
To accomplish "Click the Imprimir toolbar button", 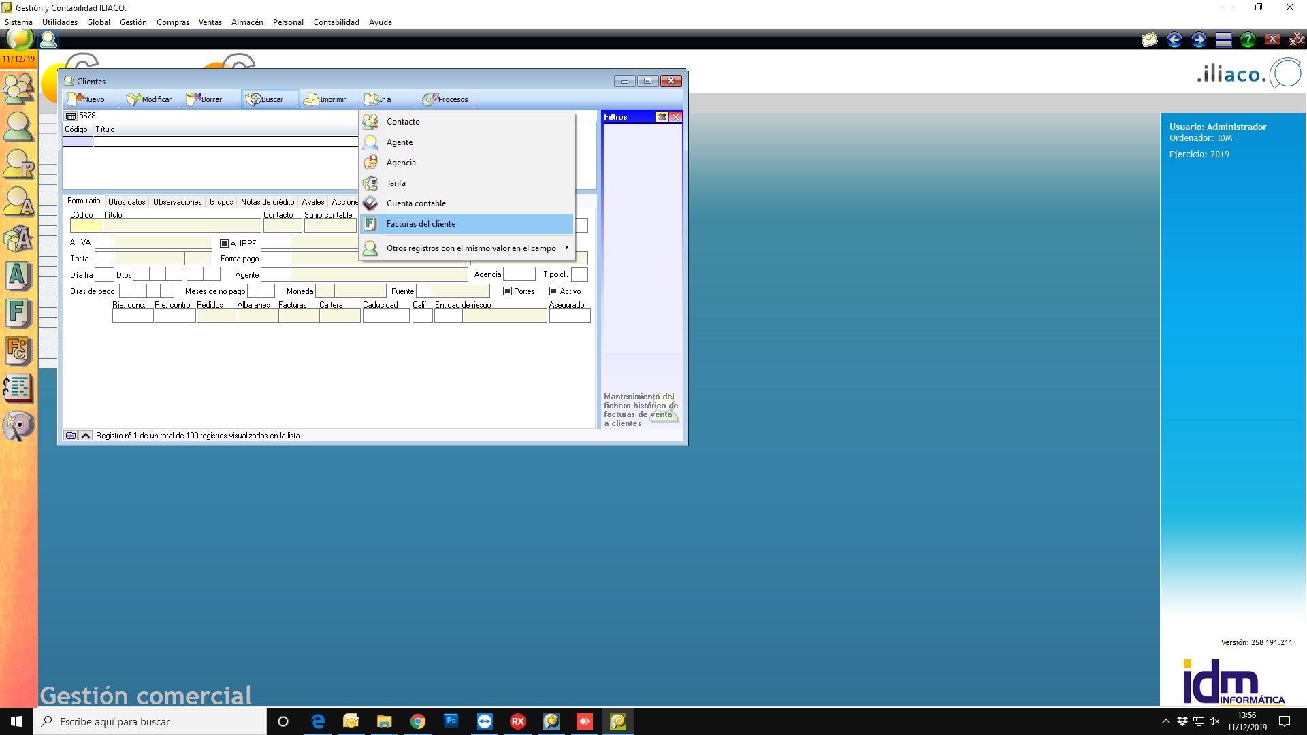I will pyautogui.click(x=325, y=99).
